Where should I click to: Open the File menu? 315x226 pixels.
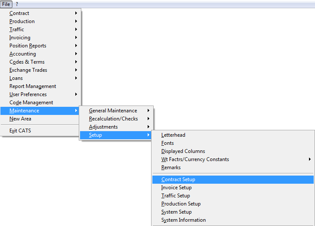[6, 4]
